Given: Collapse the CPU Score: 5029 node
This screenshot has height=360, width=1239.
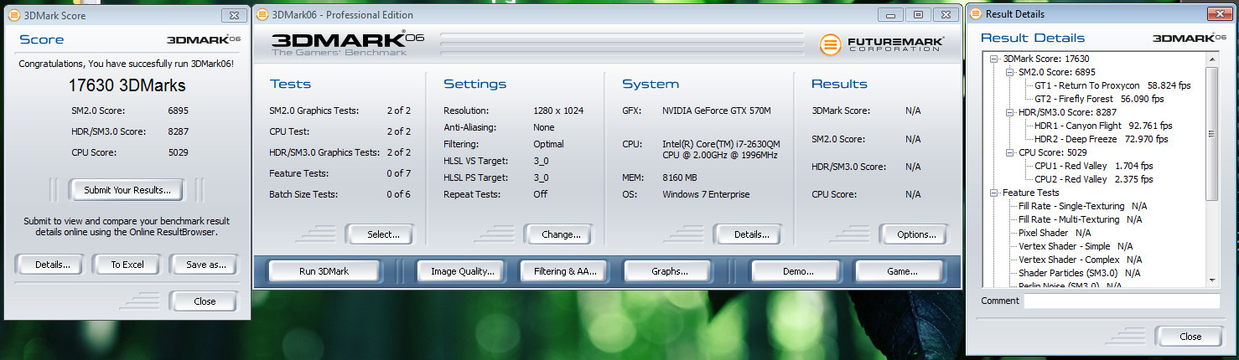Looking at the screenshot, I should 1009,152.
